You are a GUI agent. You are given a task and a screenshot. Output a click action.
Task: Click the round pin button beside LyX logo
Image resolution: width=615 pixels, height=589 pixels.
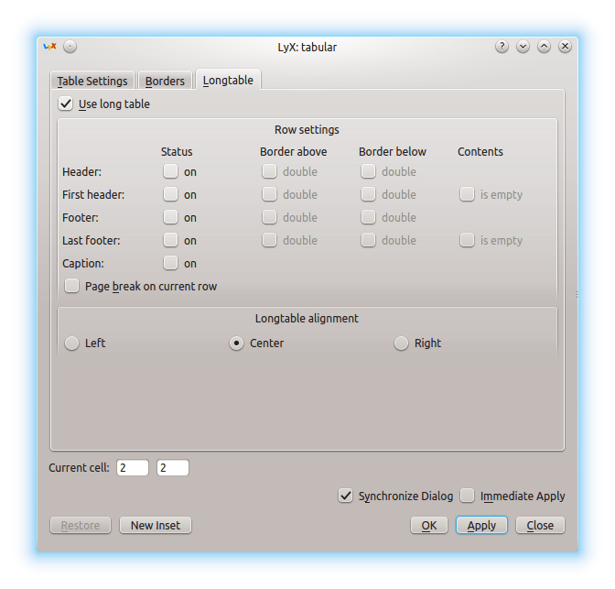[70, 47]
